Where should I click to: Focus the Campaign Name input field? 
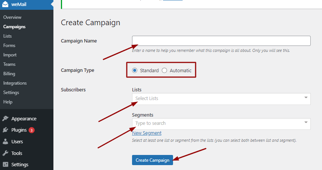pyautogui.click(x=221, y=41)
